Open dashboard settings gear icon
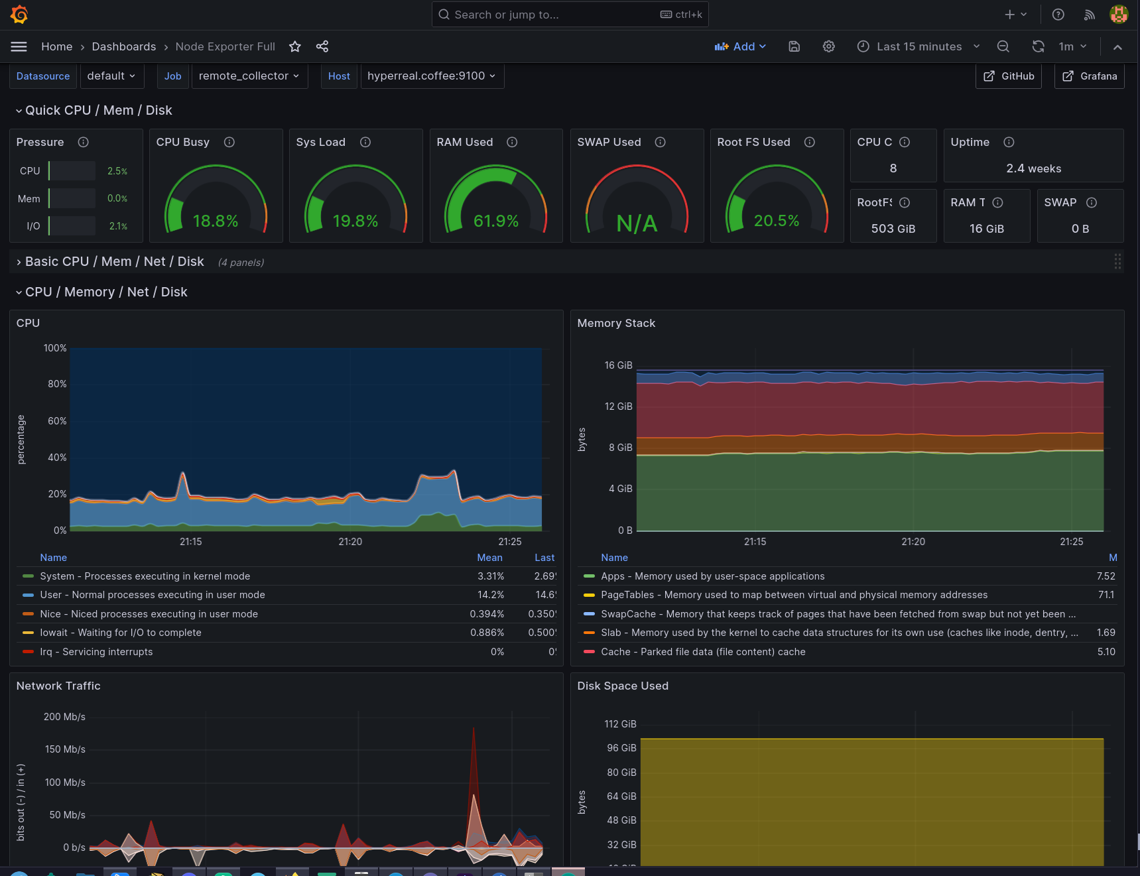The height and width of the screenshot is (876, 1140). (x=828, y=46)
